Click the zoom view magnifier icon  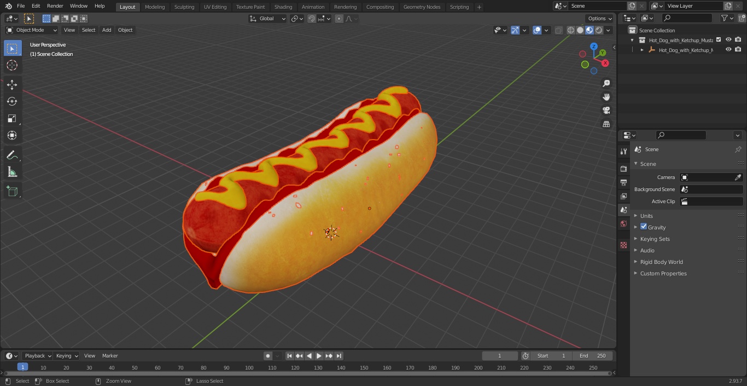[x=606, y=83]
